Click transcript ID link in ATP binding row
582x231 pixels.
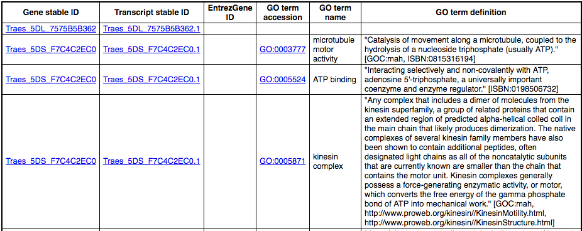[151, 79]
